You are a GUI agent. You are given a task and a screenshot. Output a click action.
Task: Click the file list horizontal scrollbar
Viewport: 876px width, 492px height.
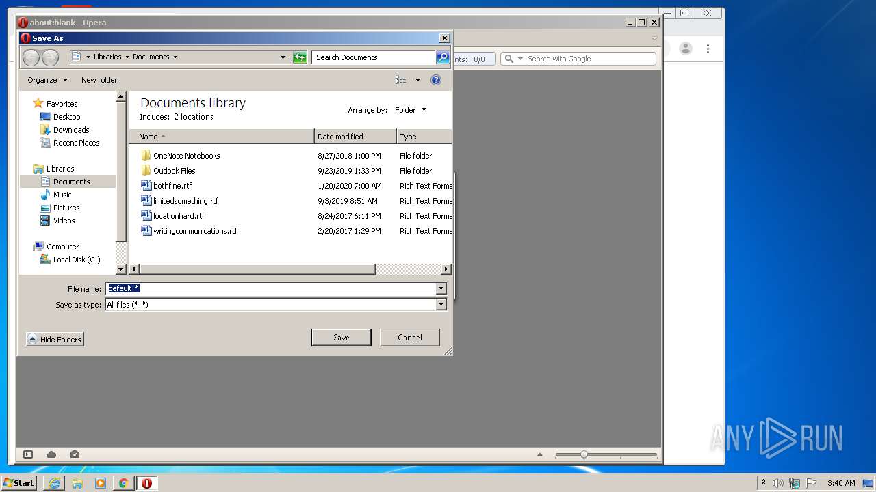tap(257, 269)
